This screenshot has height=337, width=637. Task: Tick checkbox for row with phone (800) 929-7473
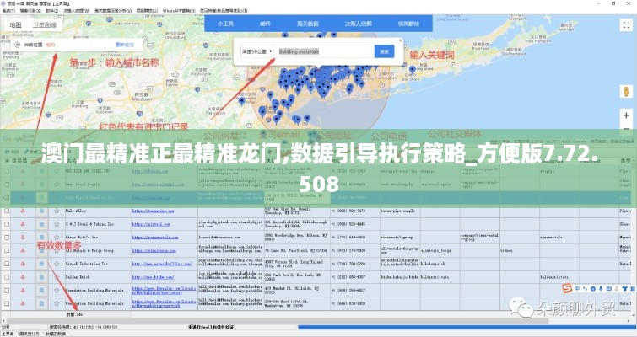pyautogui.click(x=7, y=211)
